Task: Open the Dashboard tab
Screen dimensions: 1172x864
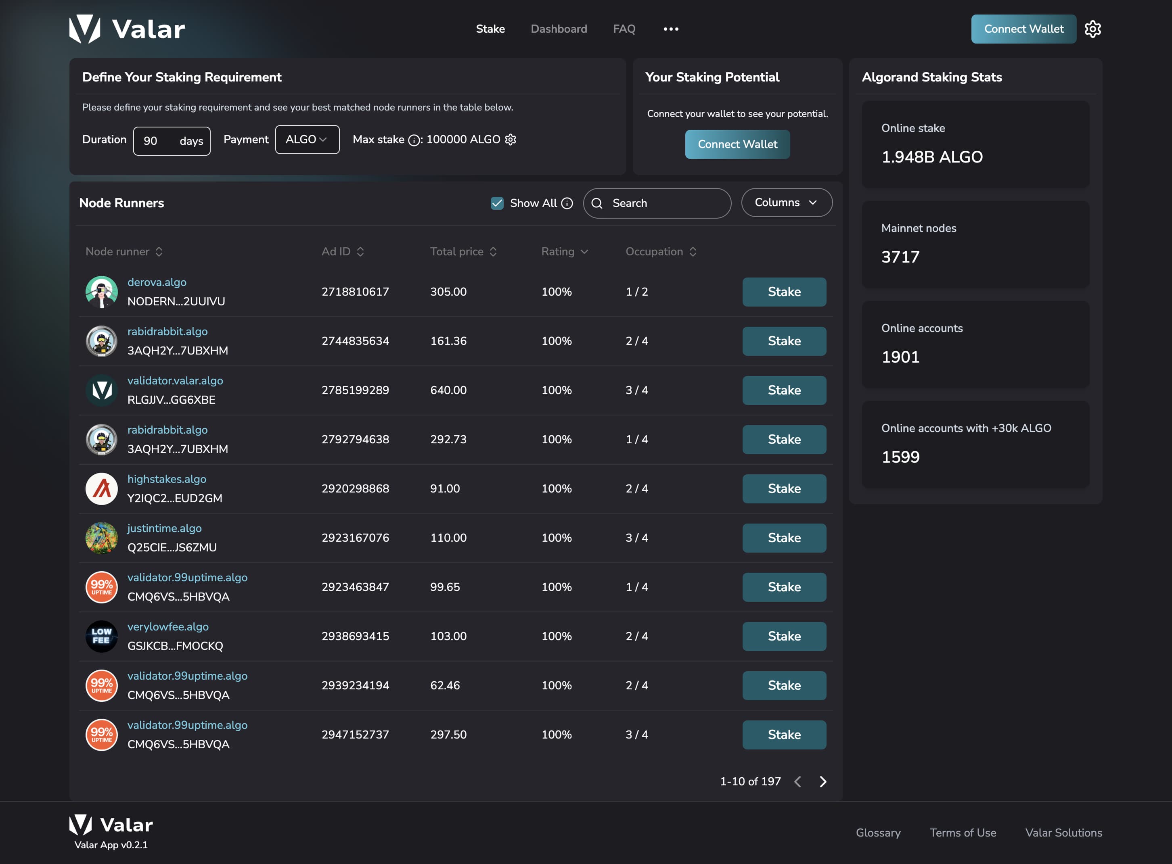Action: pyautogui.click(x=559, y=29)
